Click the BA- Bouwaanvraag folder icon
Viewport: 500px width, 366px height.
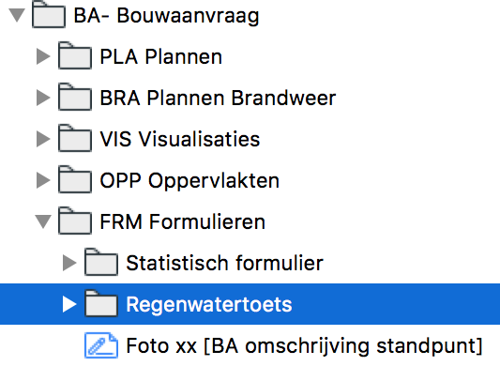tap(49, 15)
